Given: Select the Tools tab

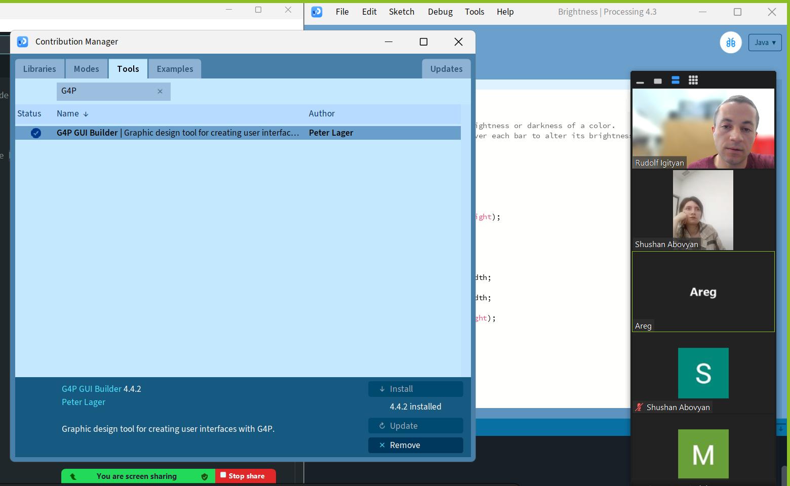Looking at the screenshot, I should 128,69.
